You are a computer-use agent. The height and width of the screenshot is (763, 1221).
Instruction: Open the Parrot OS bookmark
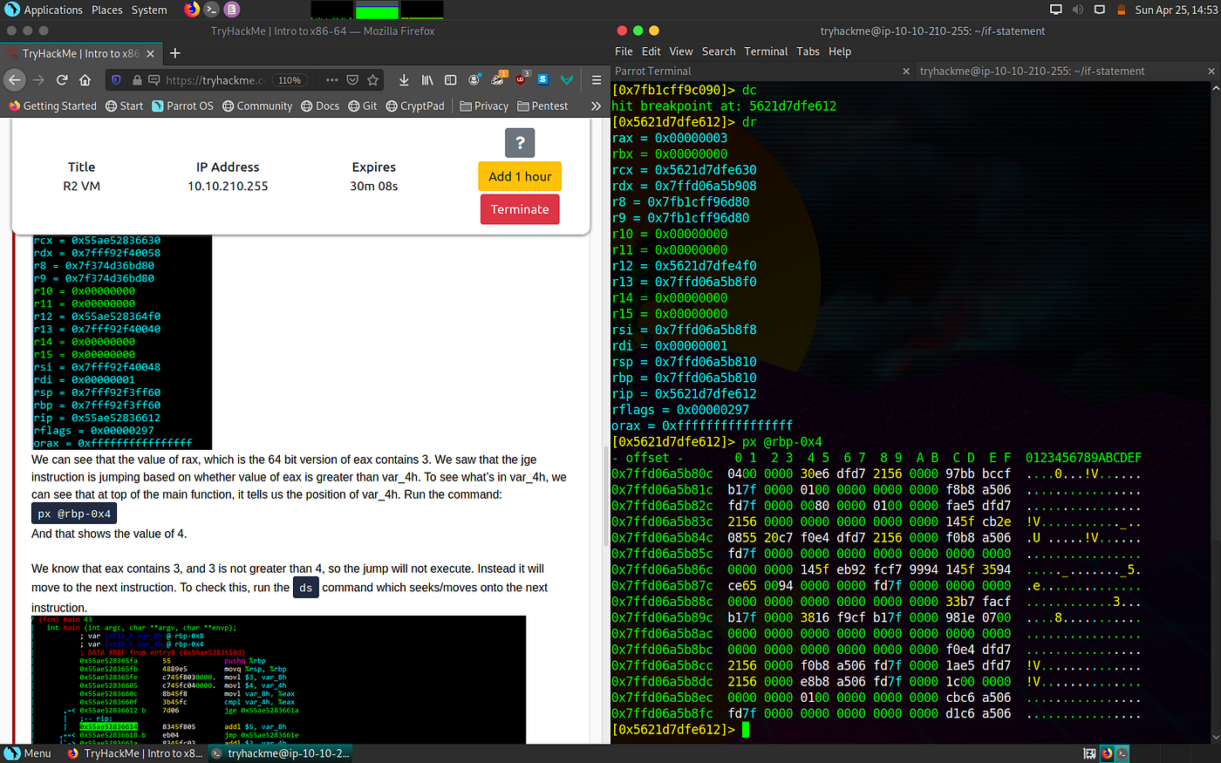[x=182, y=106]
